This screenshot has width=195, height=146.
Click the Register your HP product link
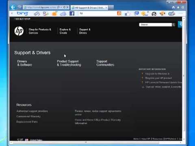tap(158, 78)
